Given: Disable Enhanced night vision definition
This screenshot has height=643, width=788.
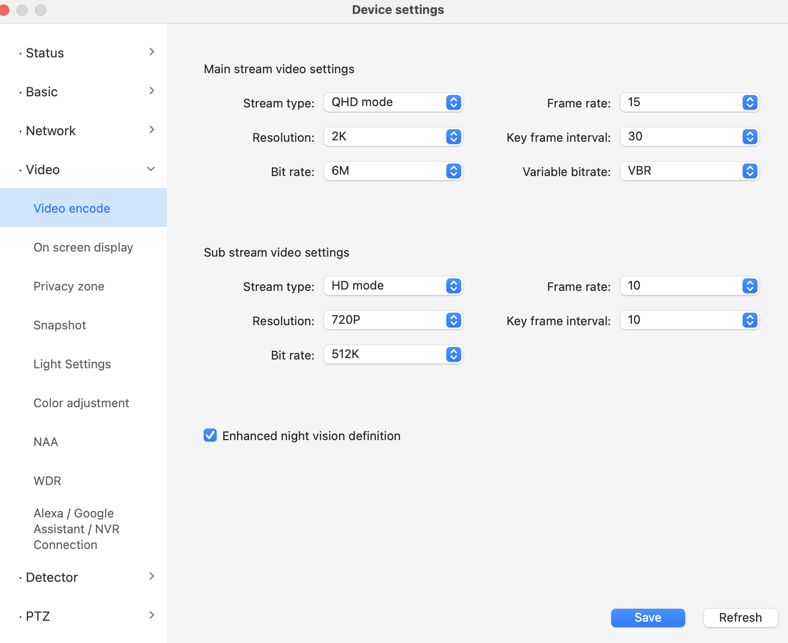Looking at the screenshot, I should point(210,435).
